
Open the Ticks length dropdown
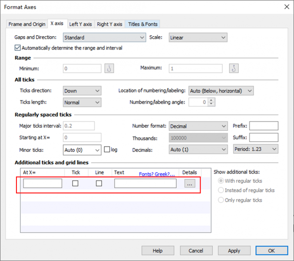82,102
